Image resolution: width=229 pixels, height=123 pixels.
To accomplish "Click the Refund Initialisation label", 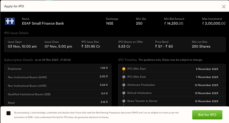I will click(139, 93).
